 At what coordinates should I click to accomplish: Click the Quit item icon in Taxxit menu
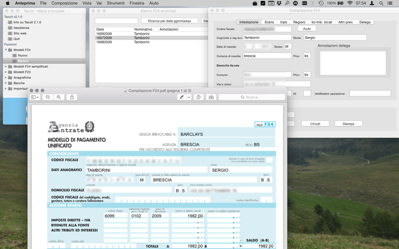pos(10,39)
